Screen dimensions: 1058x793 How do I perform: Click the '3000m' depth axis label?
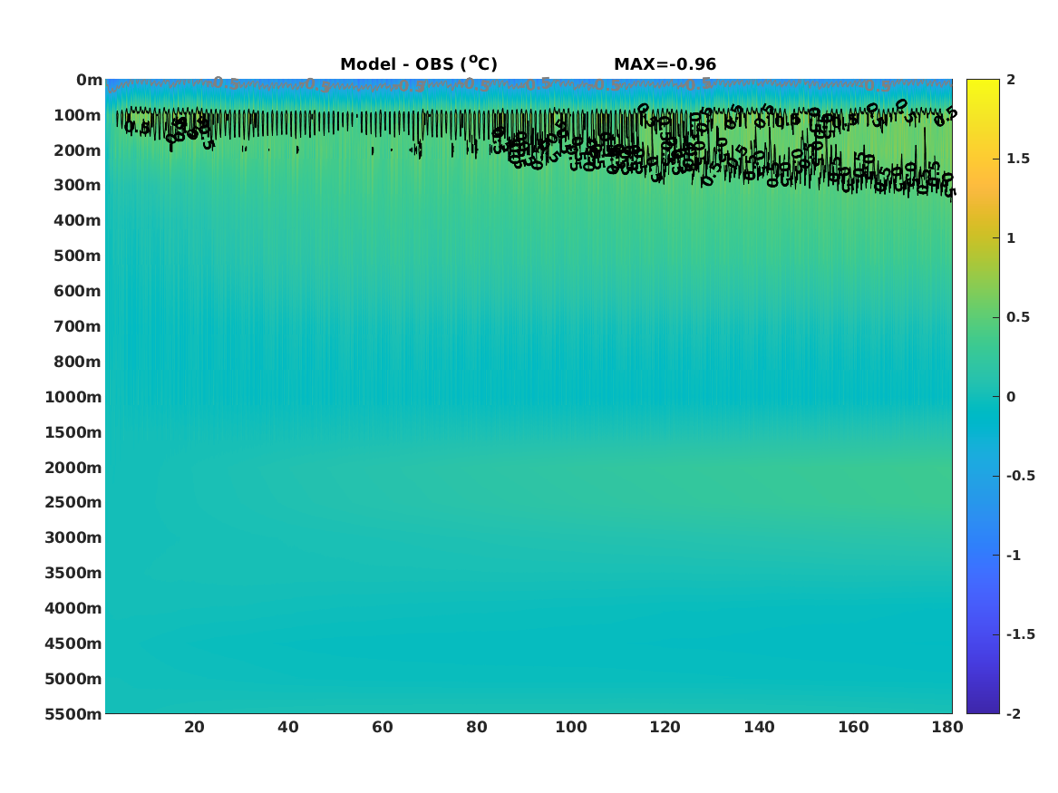click(x=73, y=537)
